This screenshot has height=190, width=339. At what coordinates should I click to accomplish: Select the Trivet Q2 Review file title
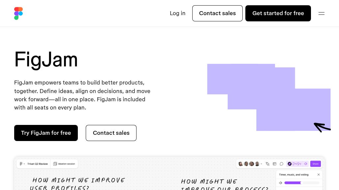(38, 164)
